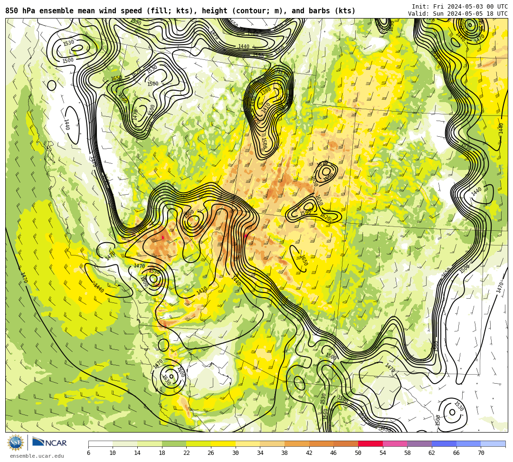Pick the orange 38–42 kts swatch
Viewport: 513px width, 462px height.
297,443
